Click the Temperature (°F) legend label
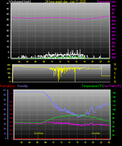This screenshot has width=122, height=146. click(92, 86)
